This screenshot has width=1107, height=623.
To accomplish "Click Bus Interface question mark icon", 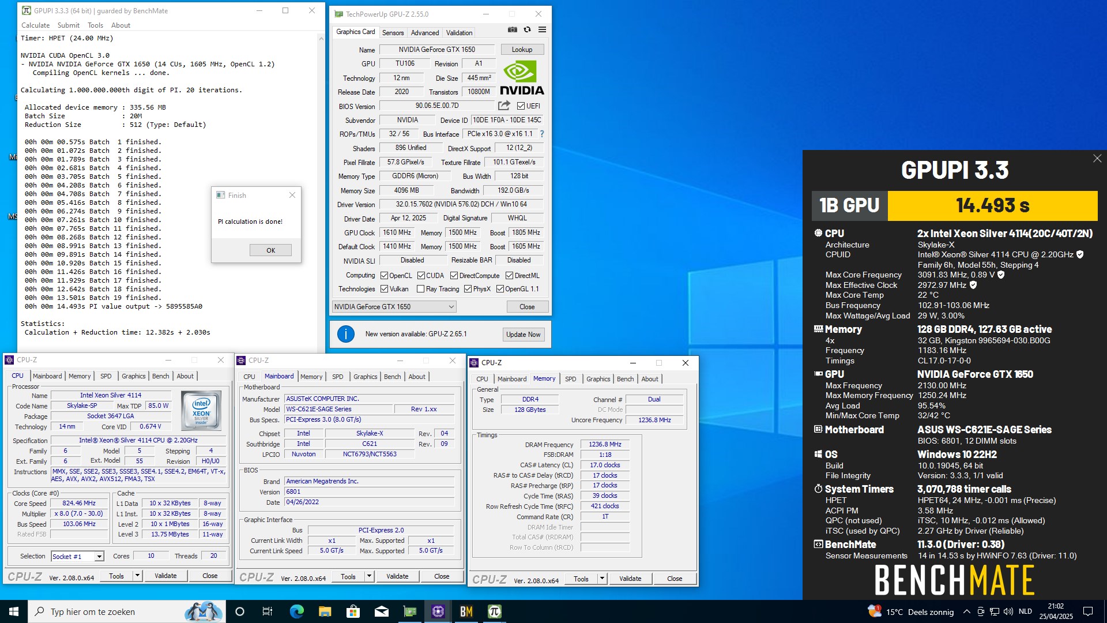I will pos(541,134).
